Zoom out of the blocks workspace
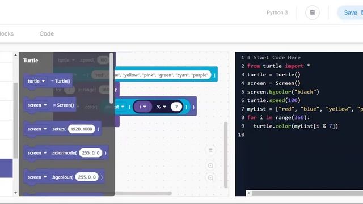This screenshot has height=204, width=363. [210, 177]
